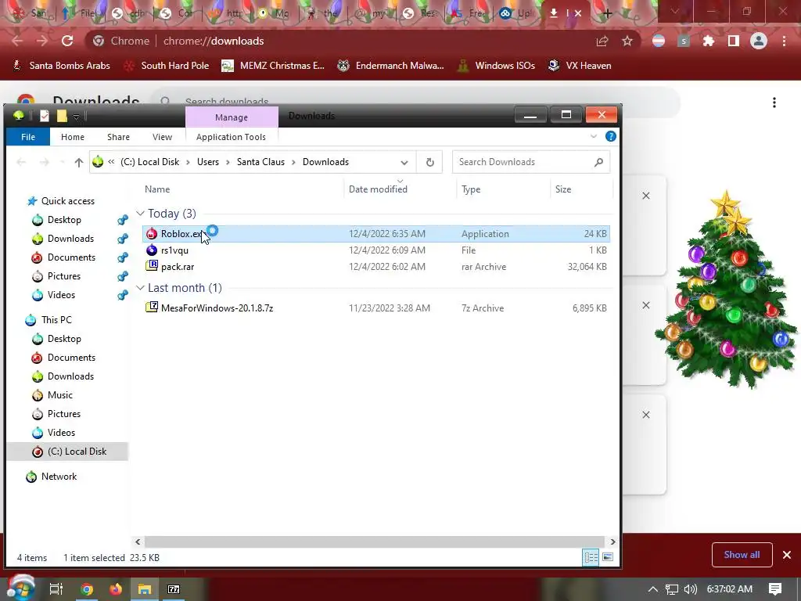Select the Properties quick access toolbar icon
This screenshot has height=601, width=801.
pyautogui.click(x=45, y=116)
